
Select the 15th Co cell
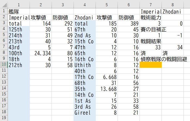coord(85,41)
